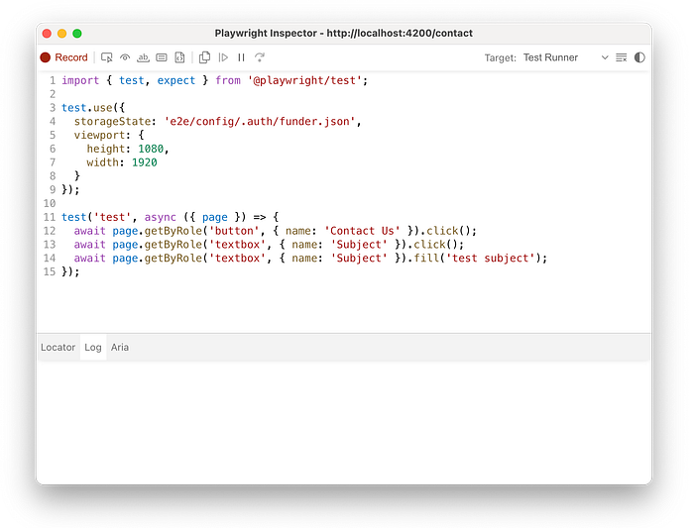The height and width of the screenshot is (528, 694).
Task: Resume script with the play icon
Action: click(x=223, y=57)
